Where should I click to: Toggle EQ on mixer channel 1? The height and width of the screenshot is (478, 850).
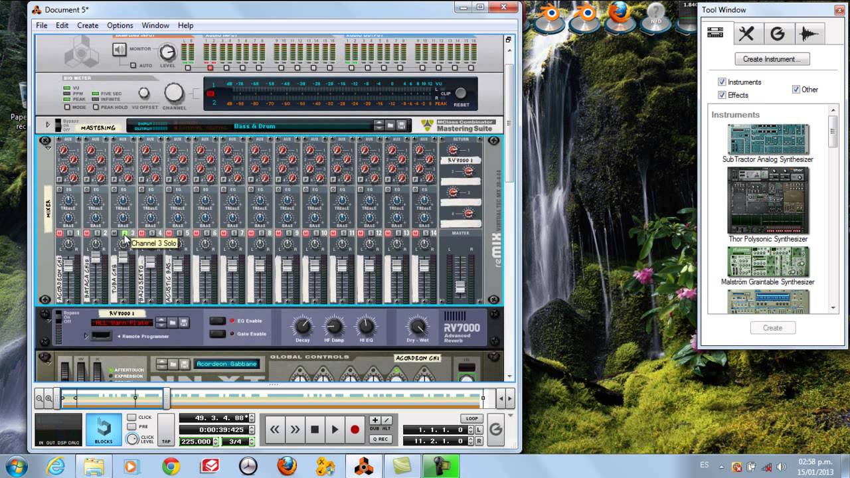60,189
